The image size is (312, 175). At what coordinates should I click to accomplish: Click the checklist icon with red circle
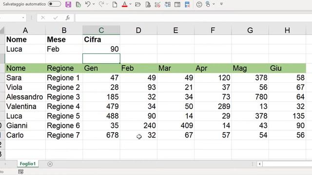[157, 4]
